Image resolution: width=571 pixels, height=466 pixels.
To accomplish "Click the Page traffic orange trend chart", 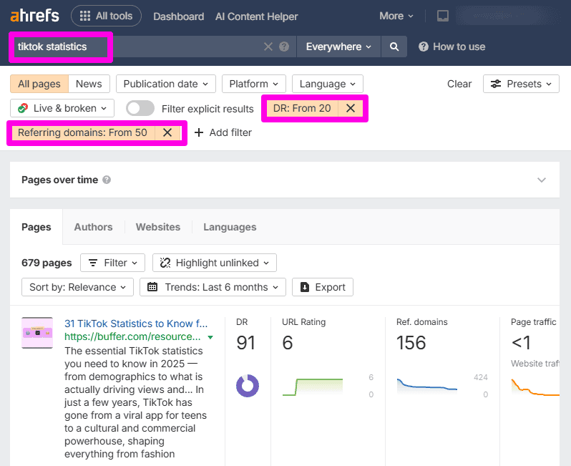I will [535, 387].
